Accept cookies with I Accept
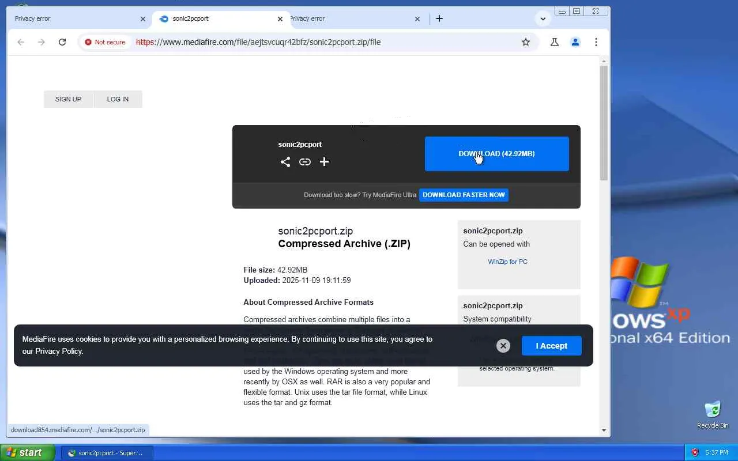Viewport: 738px width, 461px height. pyautogui.click(x=552, y=346)
